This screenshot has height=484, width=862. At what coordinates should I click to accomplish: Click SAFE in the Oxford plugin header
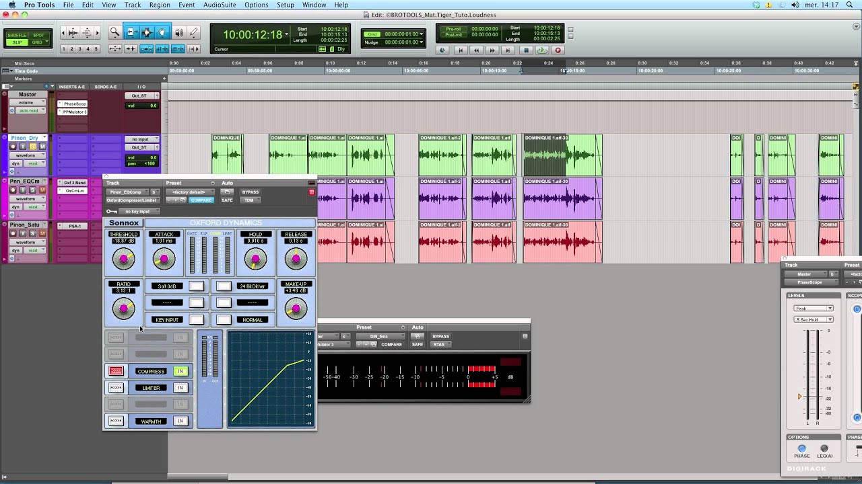(227, 200)
